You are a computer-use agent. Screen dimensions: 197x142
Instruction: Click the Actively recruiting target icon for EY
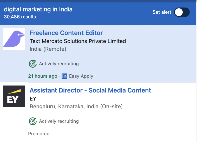coord(33,121)
